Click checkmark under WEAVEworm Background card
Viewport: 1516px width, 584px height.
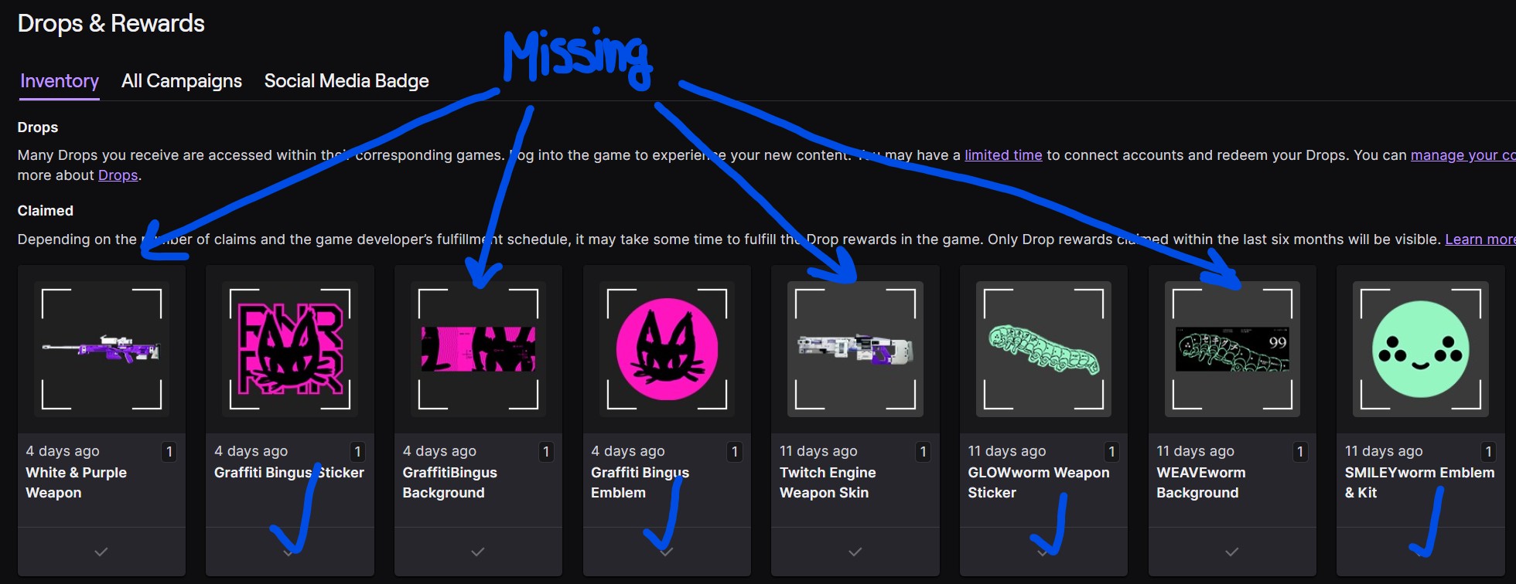(x=1232, y=552)
